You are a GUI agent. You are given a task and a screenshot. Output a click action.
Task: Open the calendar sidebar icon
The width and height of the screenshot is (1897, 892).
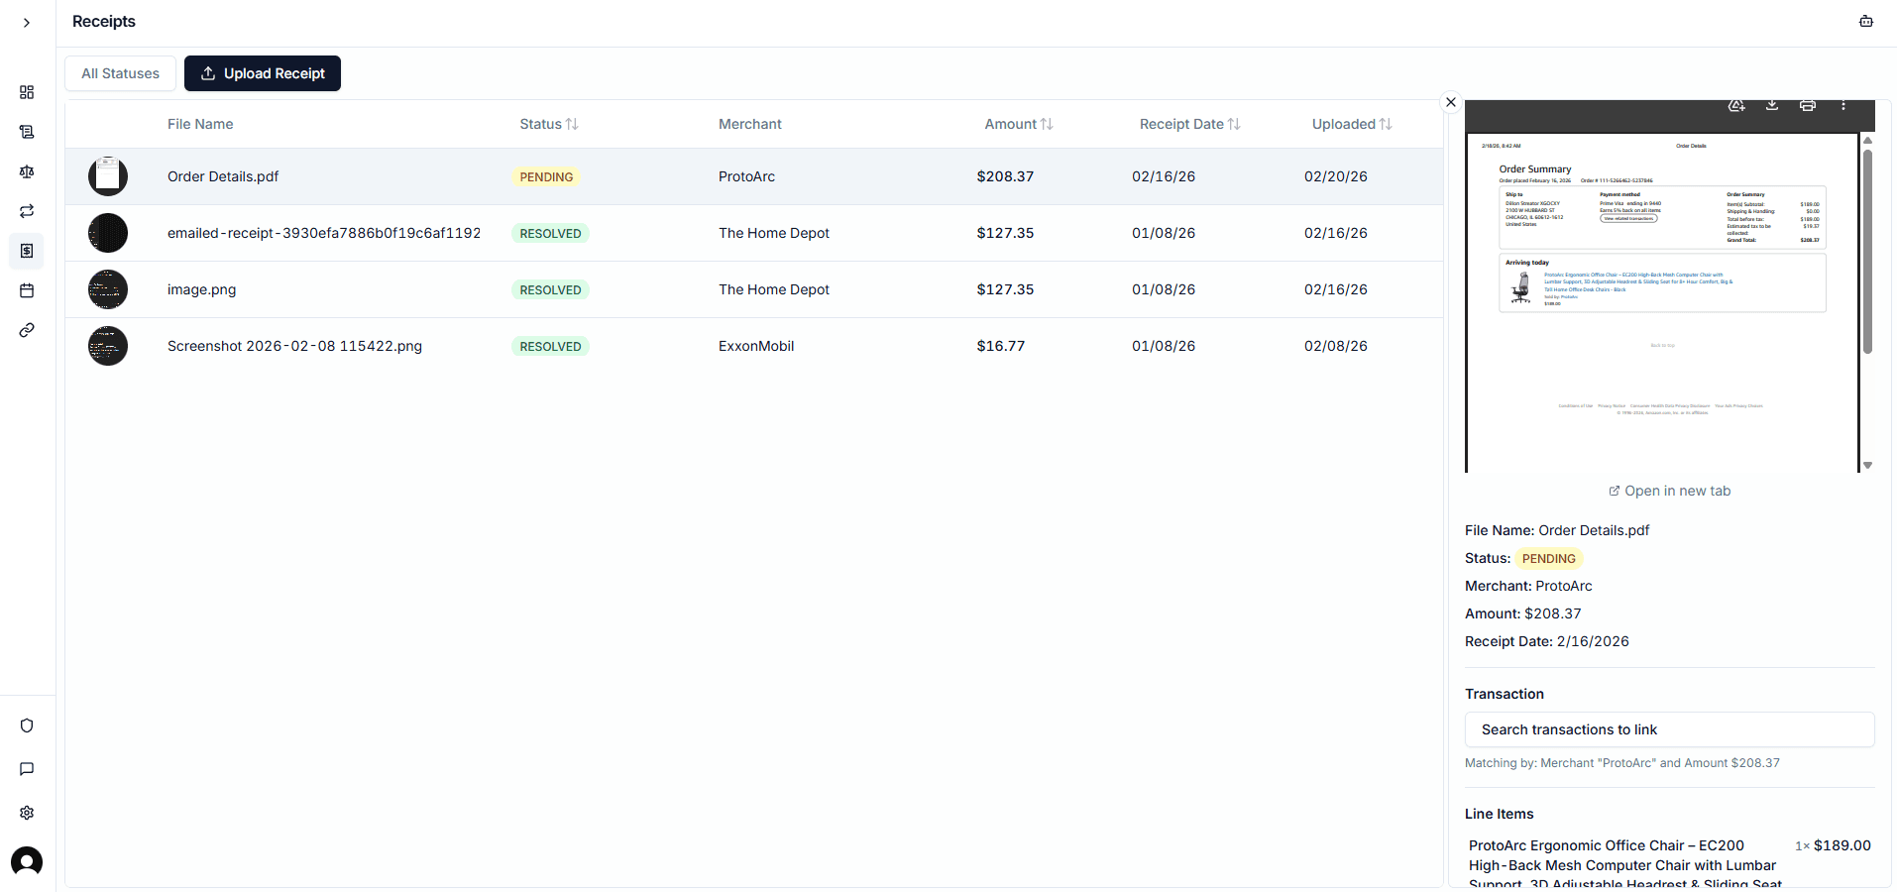[x=27, y=290]
